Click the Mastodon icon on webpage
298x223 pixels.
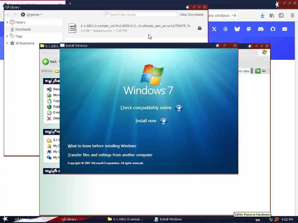249,29
